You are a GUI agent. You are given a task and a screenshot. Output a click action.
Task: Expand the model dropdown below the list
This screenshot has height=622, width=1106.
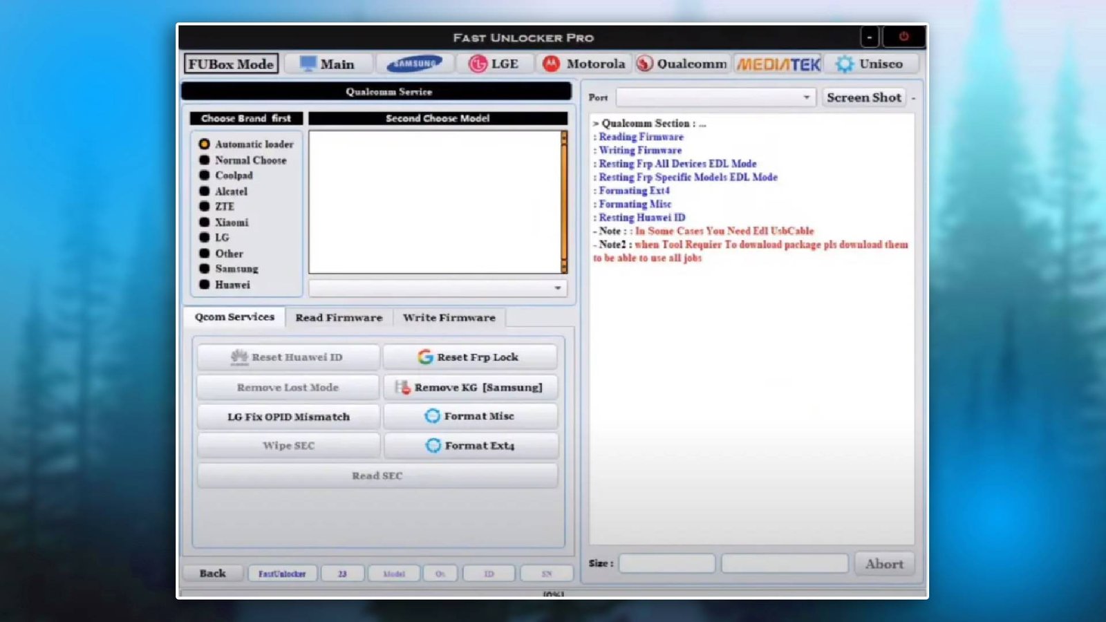point(559,288)
